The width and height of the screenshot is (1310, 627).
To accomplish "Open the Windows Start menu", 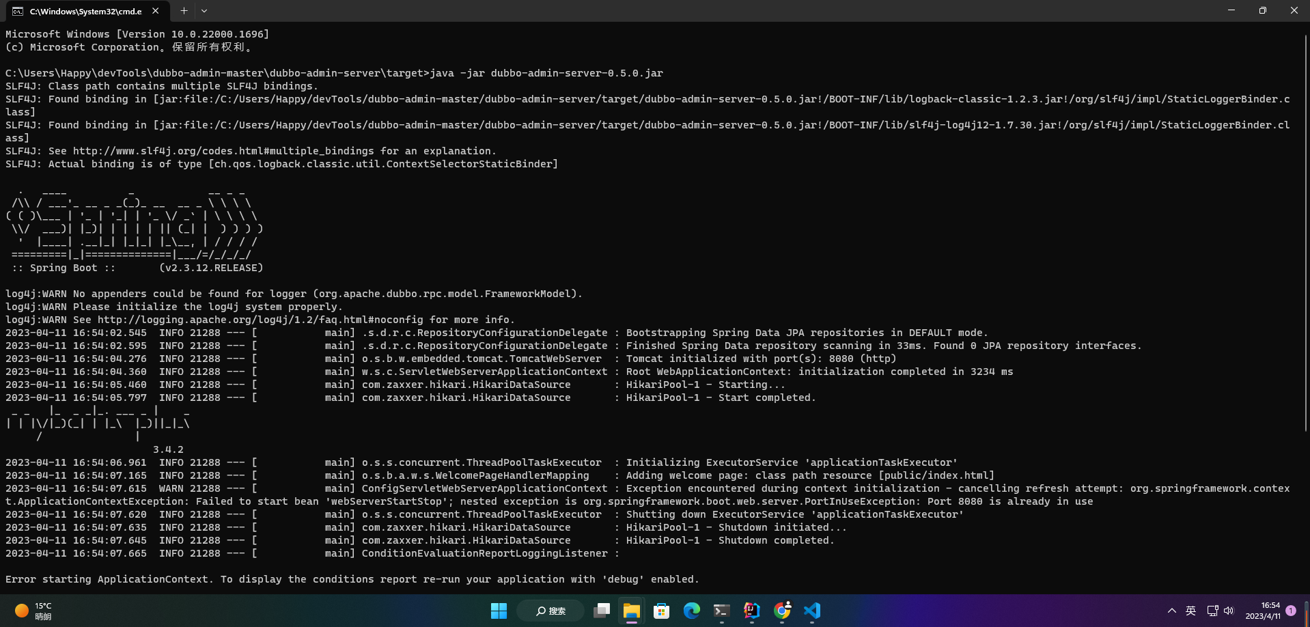I will (x=499, y=611).
